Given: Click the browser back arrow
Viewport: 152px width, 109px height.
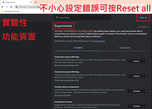Looking at the screenshot, I should point(3,7).
